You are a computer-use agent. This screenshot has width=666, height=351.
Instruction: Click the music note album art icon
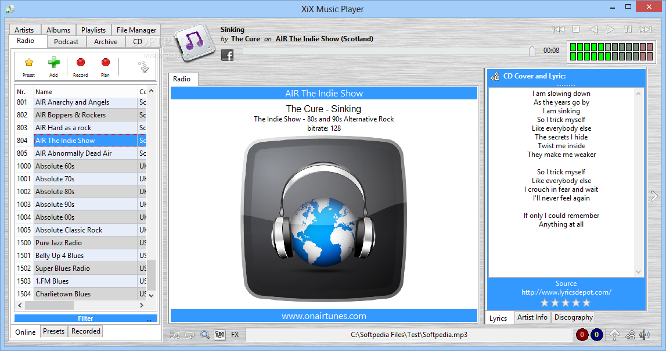pos(194,42)
